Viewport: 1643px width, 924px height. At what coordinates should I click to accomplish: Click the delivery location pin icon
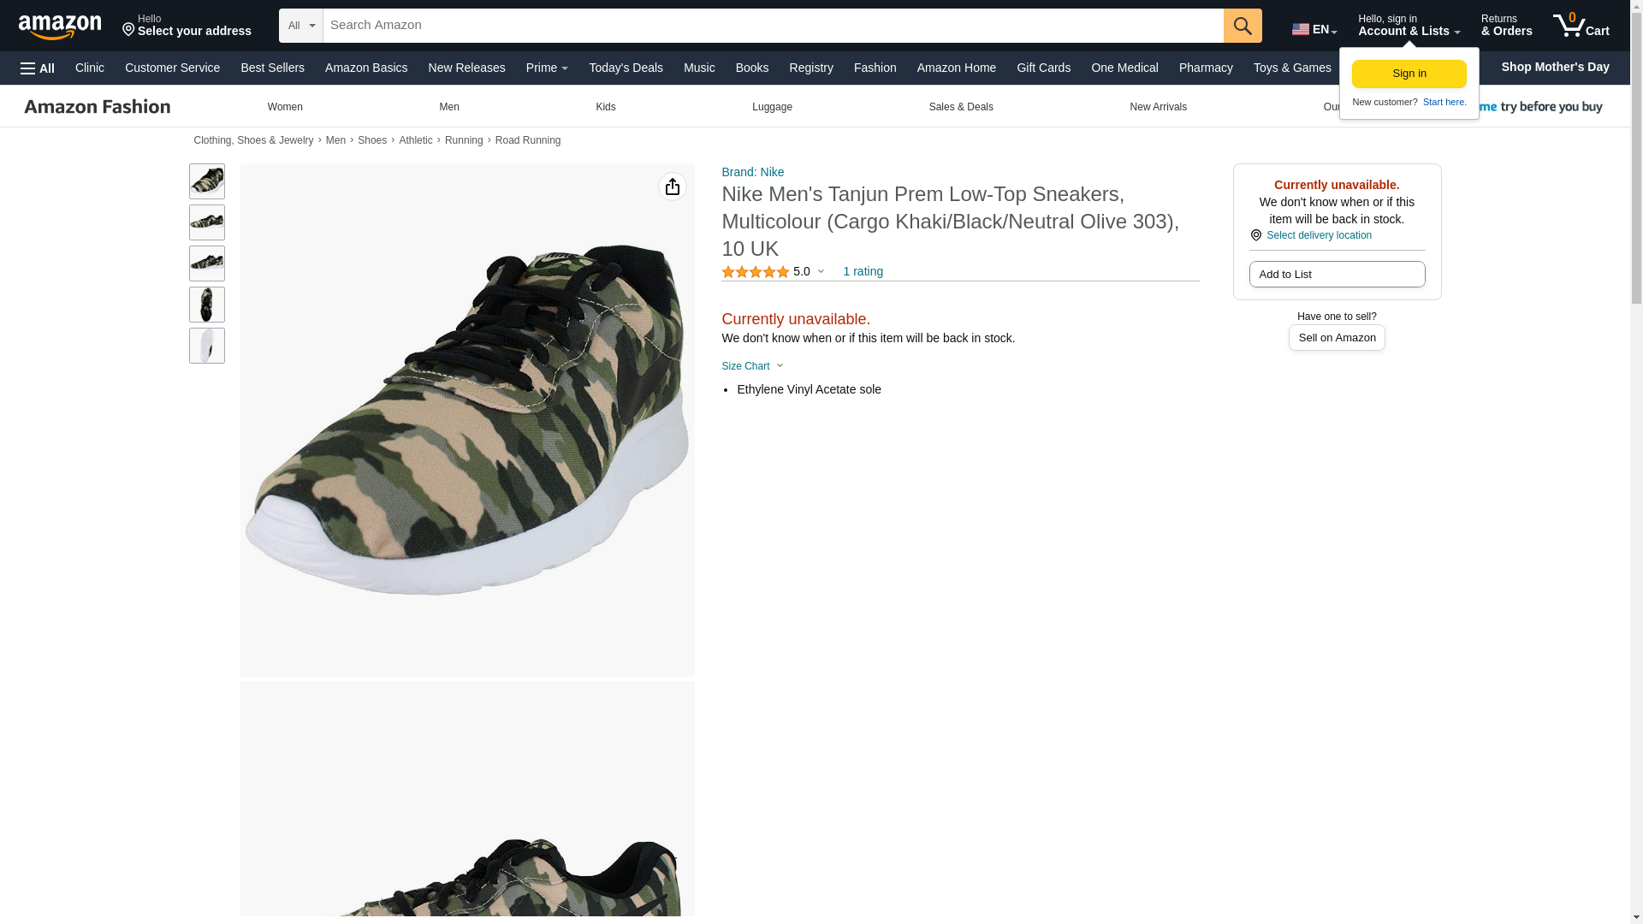(x=1255, y=235)
